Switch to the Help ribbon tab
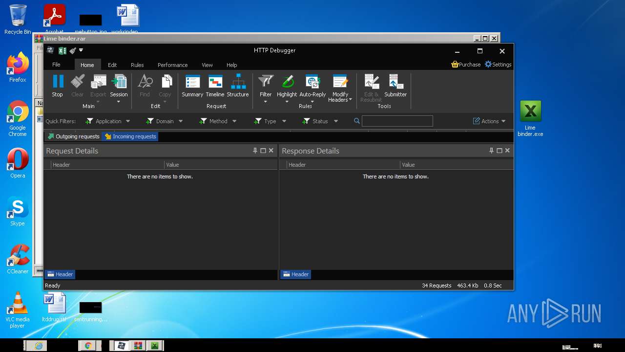 pyautogui.click(x=232, y=65)
